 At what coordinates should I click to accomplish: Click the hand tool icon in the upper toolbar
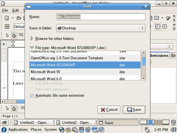tap(14, 35)
